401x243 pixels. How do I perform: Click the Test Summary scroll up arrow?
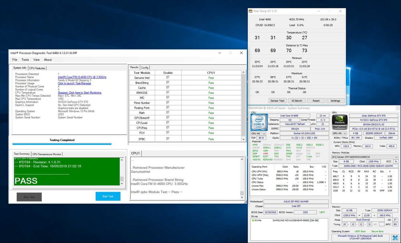122,160
